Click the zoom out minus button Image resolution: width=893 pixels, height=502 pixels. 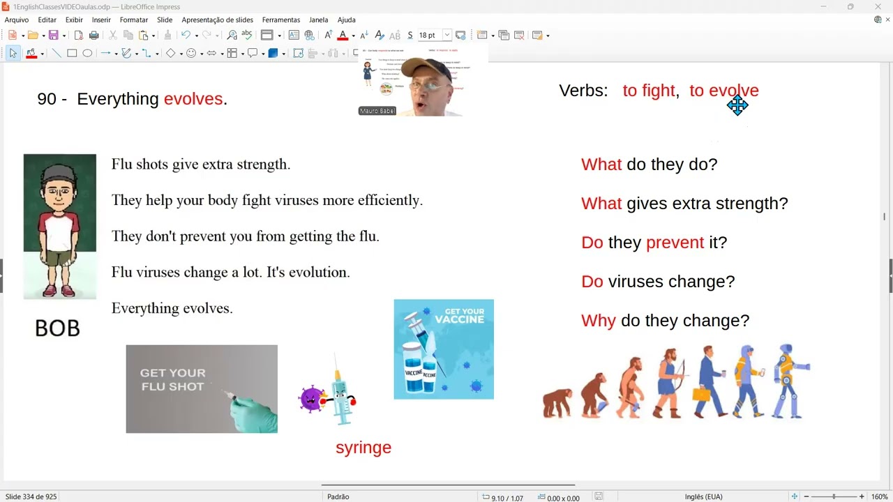point(806,496)
